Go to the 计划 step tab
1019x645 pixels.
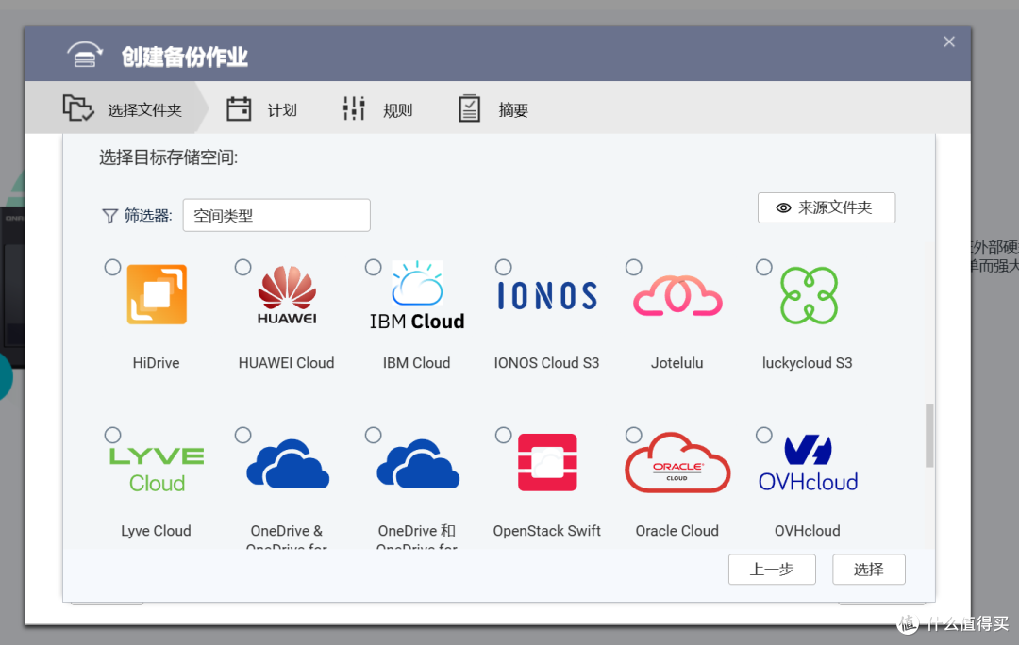262,109
